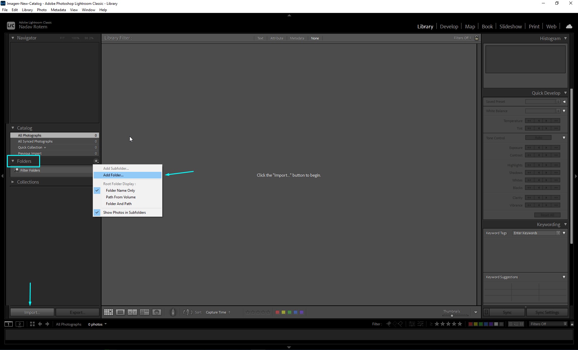This screenshot has width=578, height=350.
Task: Click the cloud sync status icon
Action: 569,27
